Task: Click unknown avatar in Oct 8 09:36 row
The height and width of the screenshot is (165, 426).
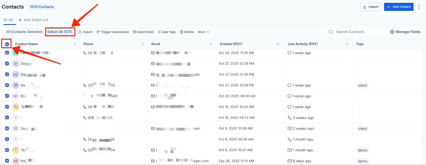Action: (x=16, y=139)
